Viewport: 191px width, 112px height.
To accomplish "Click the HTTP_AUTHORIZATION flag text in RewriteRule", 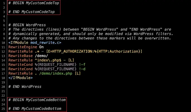I will 94,51.
